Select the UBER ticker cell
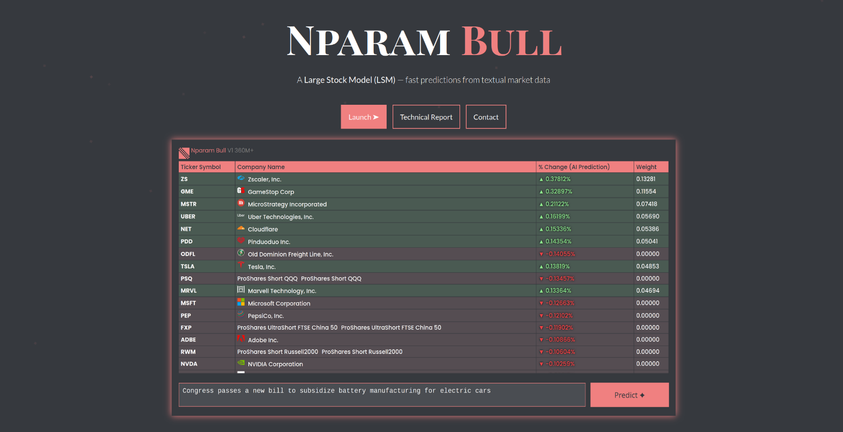This screenshot has height=432, width=843. tap(207, 217)
